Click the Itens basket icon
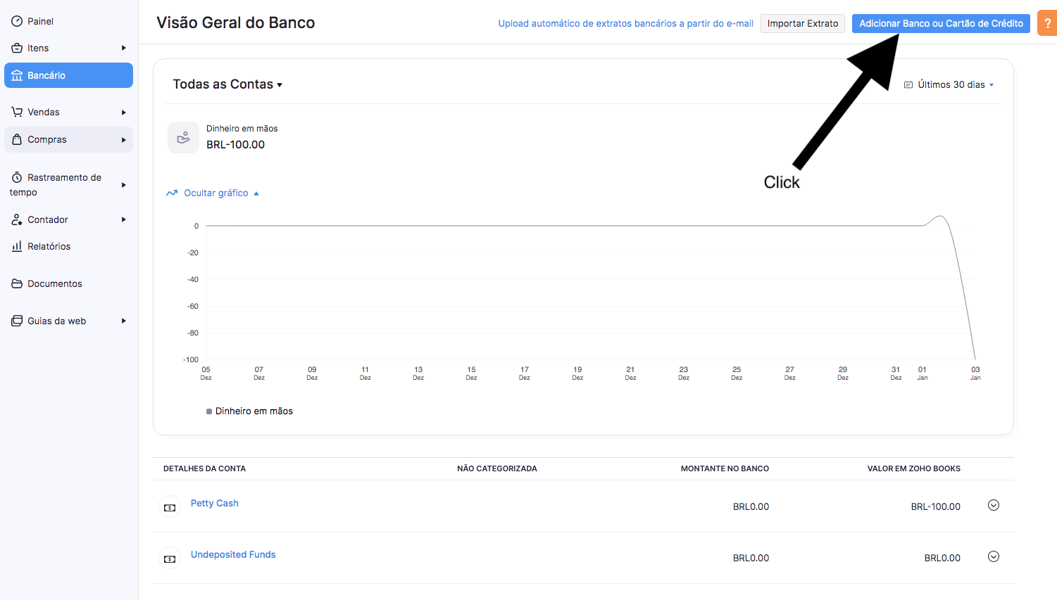The height and width of the screenshot is (600, 1057). 17,48
